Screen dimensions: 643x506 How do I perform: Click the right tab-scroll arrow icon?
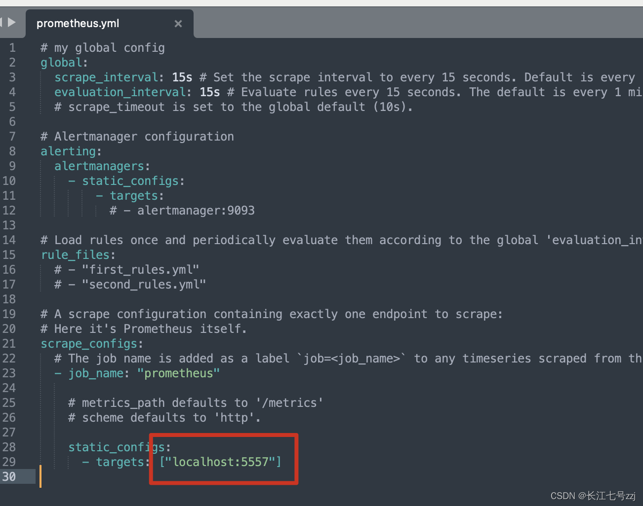pos(11,22)
